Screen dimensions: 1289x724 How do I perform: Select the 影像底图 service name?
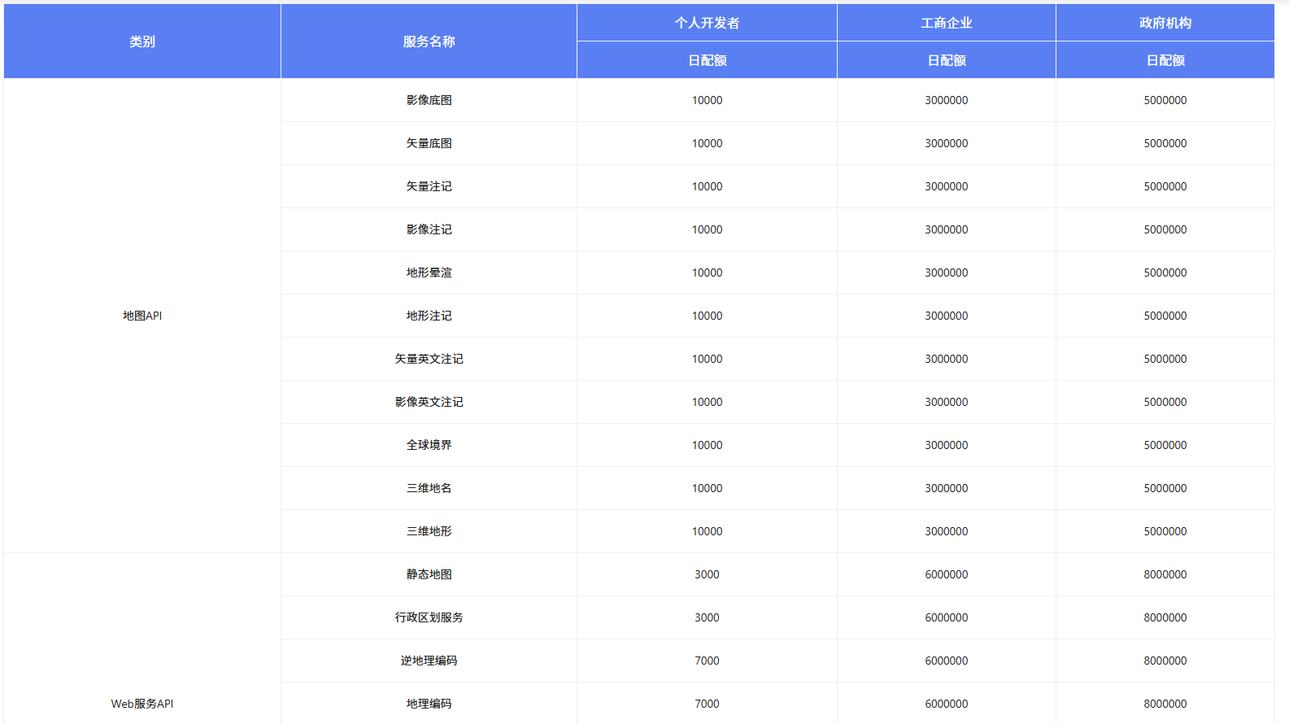tap(429, 100)
